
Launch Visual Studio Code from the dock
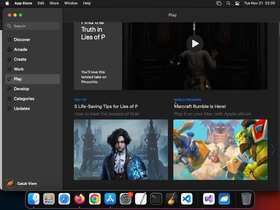(186, 199)
